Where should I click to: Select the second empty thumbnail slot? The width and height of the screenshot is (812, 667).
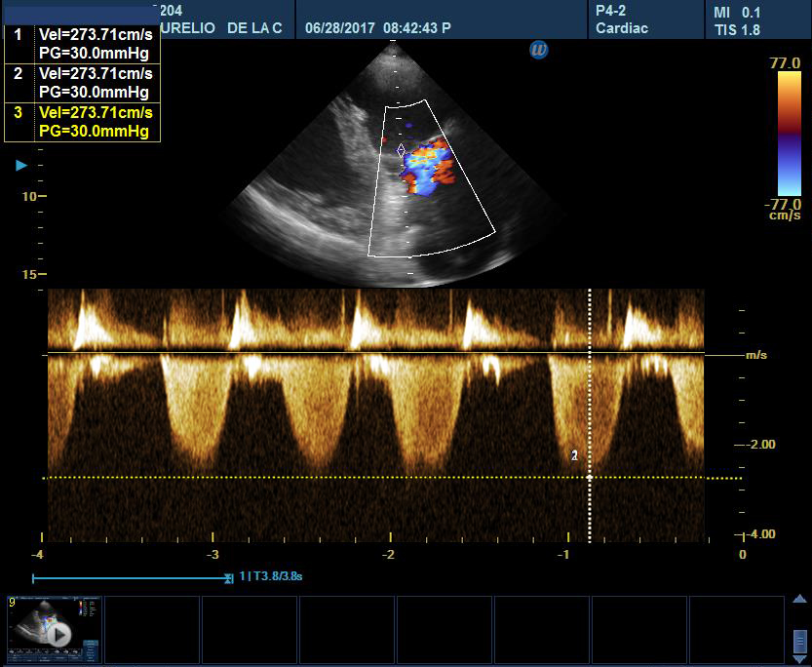[250, 630]
